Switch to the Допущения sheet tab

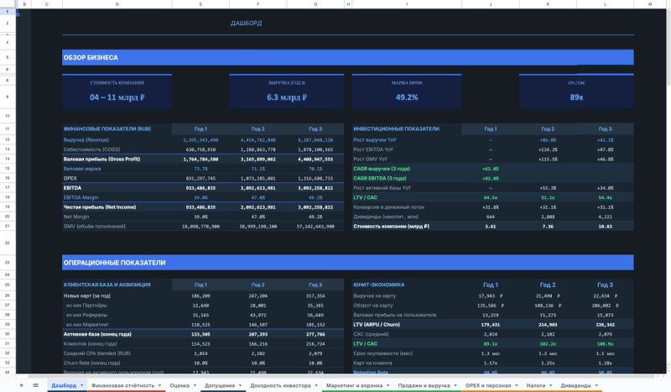tap(220, 385)
